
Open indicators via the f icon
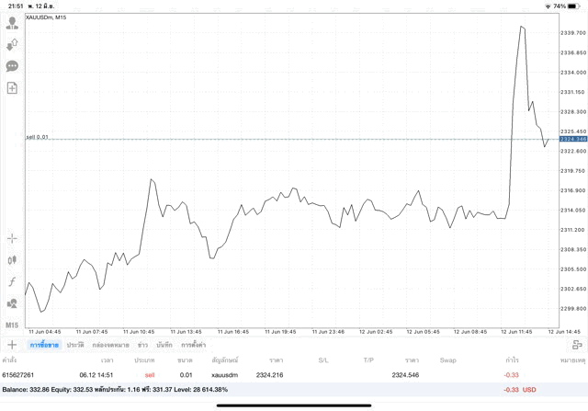pos(12,281)
